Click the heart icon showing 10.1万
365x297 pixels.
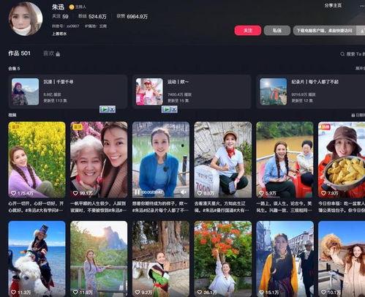323,292
